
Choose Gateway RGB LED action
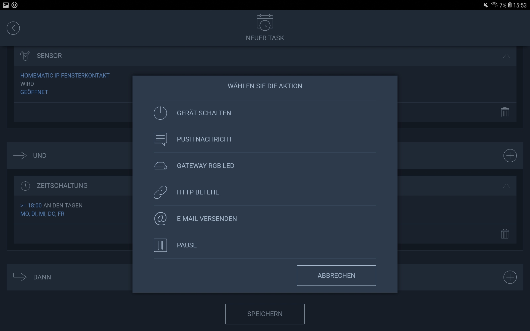coord(205,166)
